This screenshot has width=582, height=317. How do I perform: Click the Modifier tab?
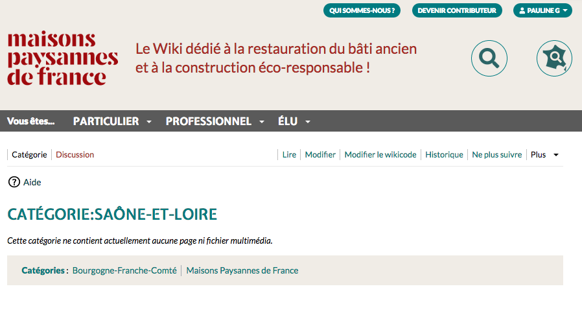(320, 154)
